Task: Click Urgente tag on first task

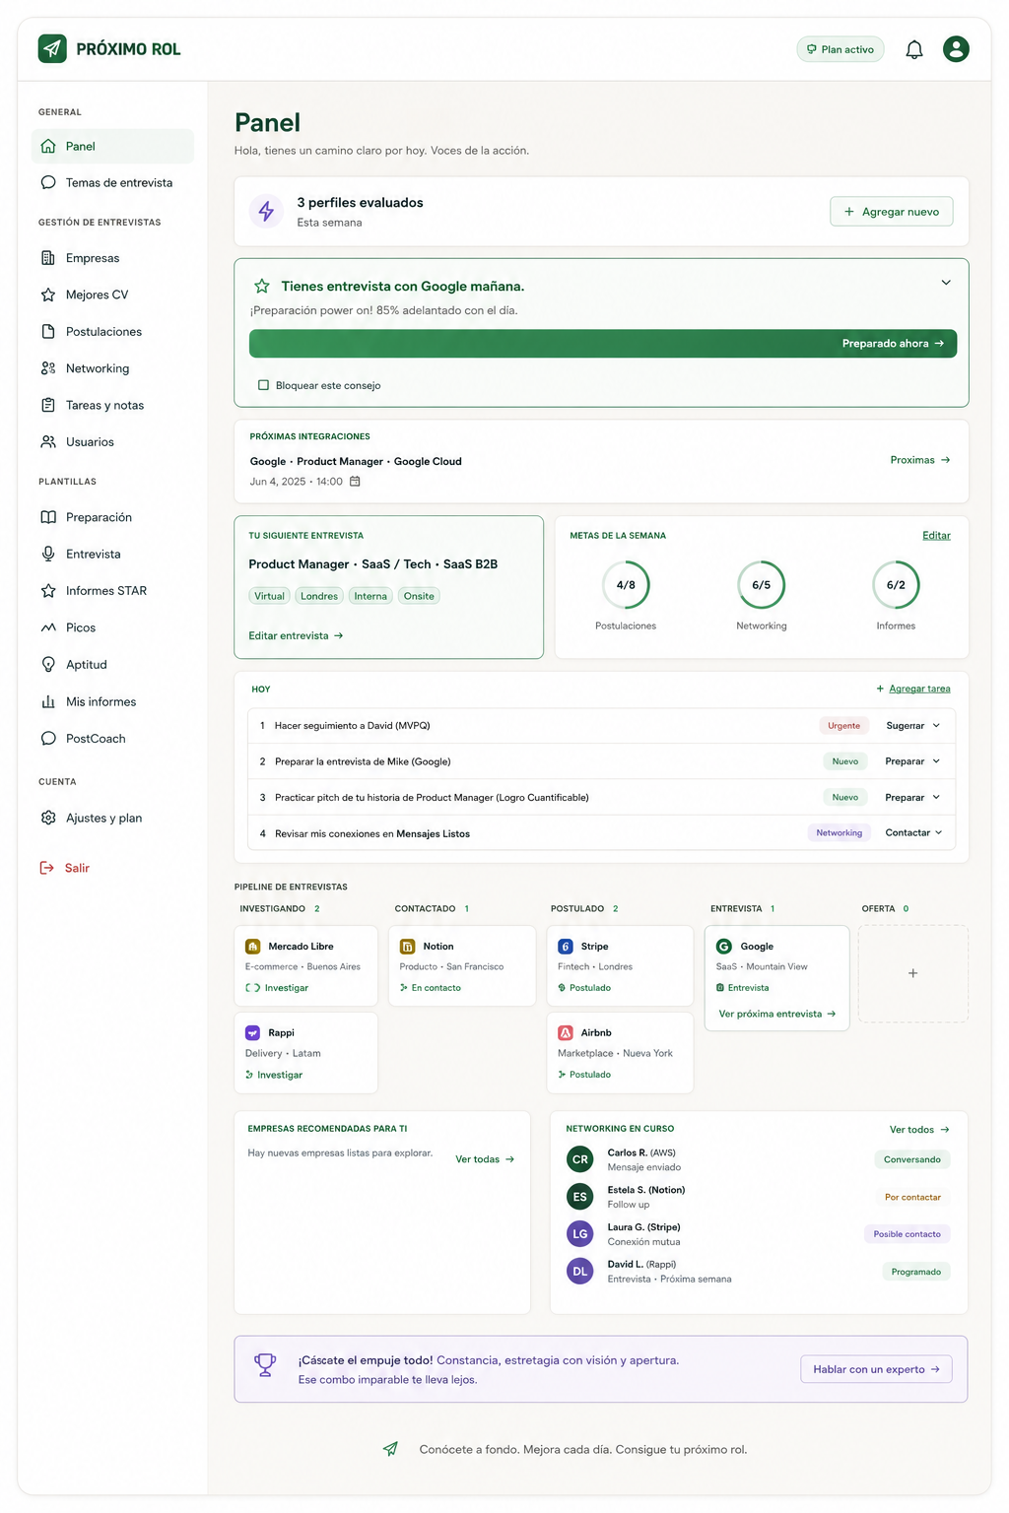Action: 843,726
